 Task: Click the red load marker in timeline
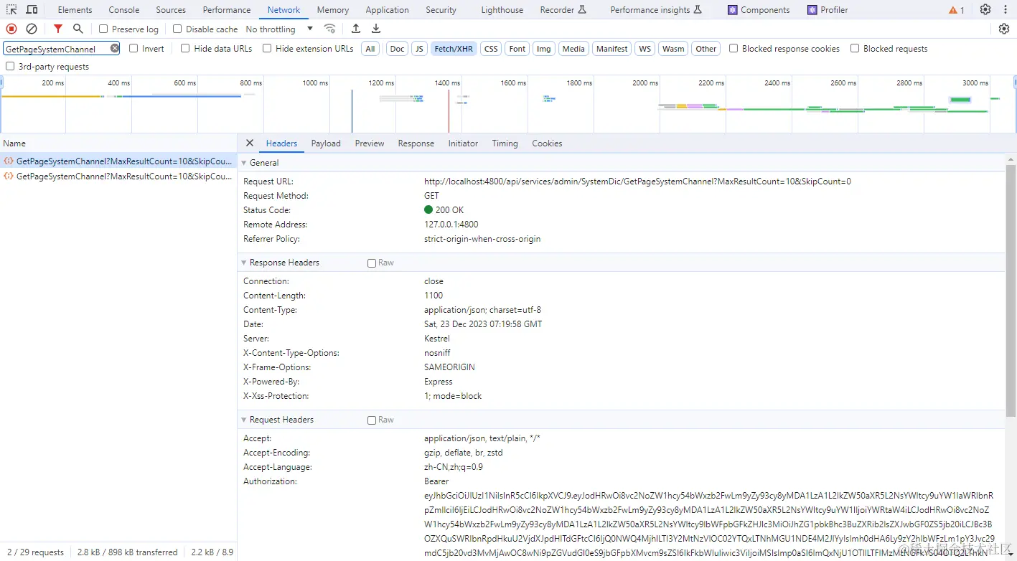pos(449,110)
